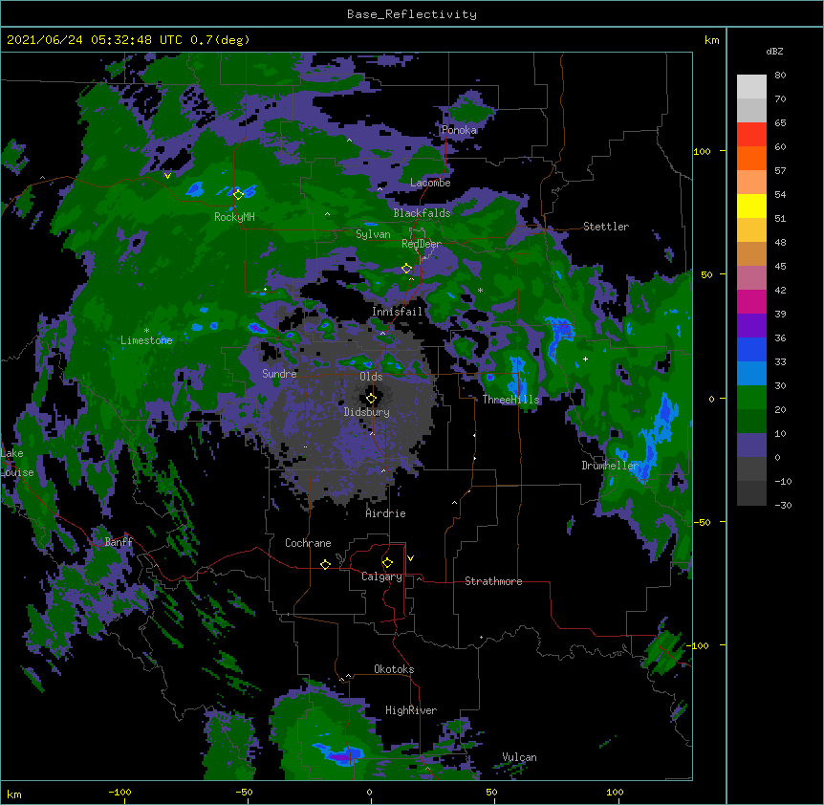Click the dBZ legend heading
Viewport: 824px width, 805px height.
point(774,52)
